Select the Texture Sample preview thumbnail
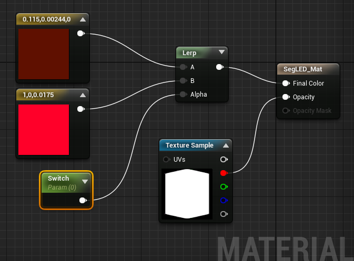Viewport: 354px width, 261px height. coord(187,194)
